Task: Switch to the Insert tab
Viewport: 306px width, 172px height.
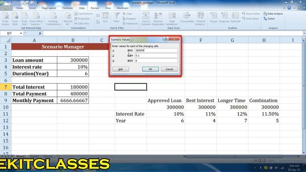Action: tap(33, 8)
